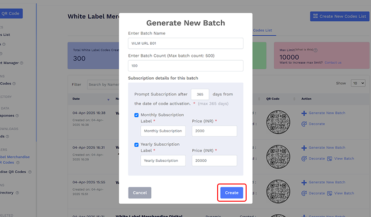Click the Batch Count input field
The image size is (371, 217).
[x=185, y=66]
